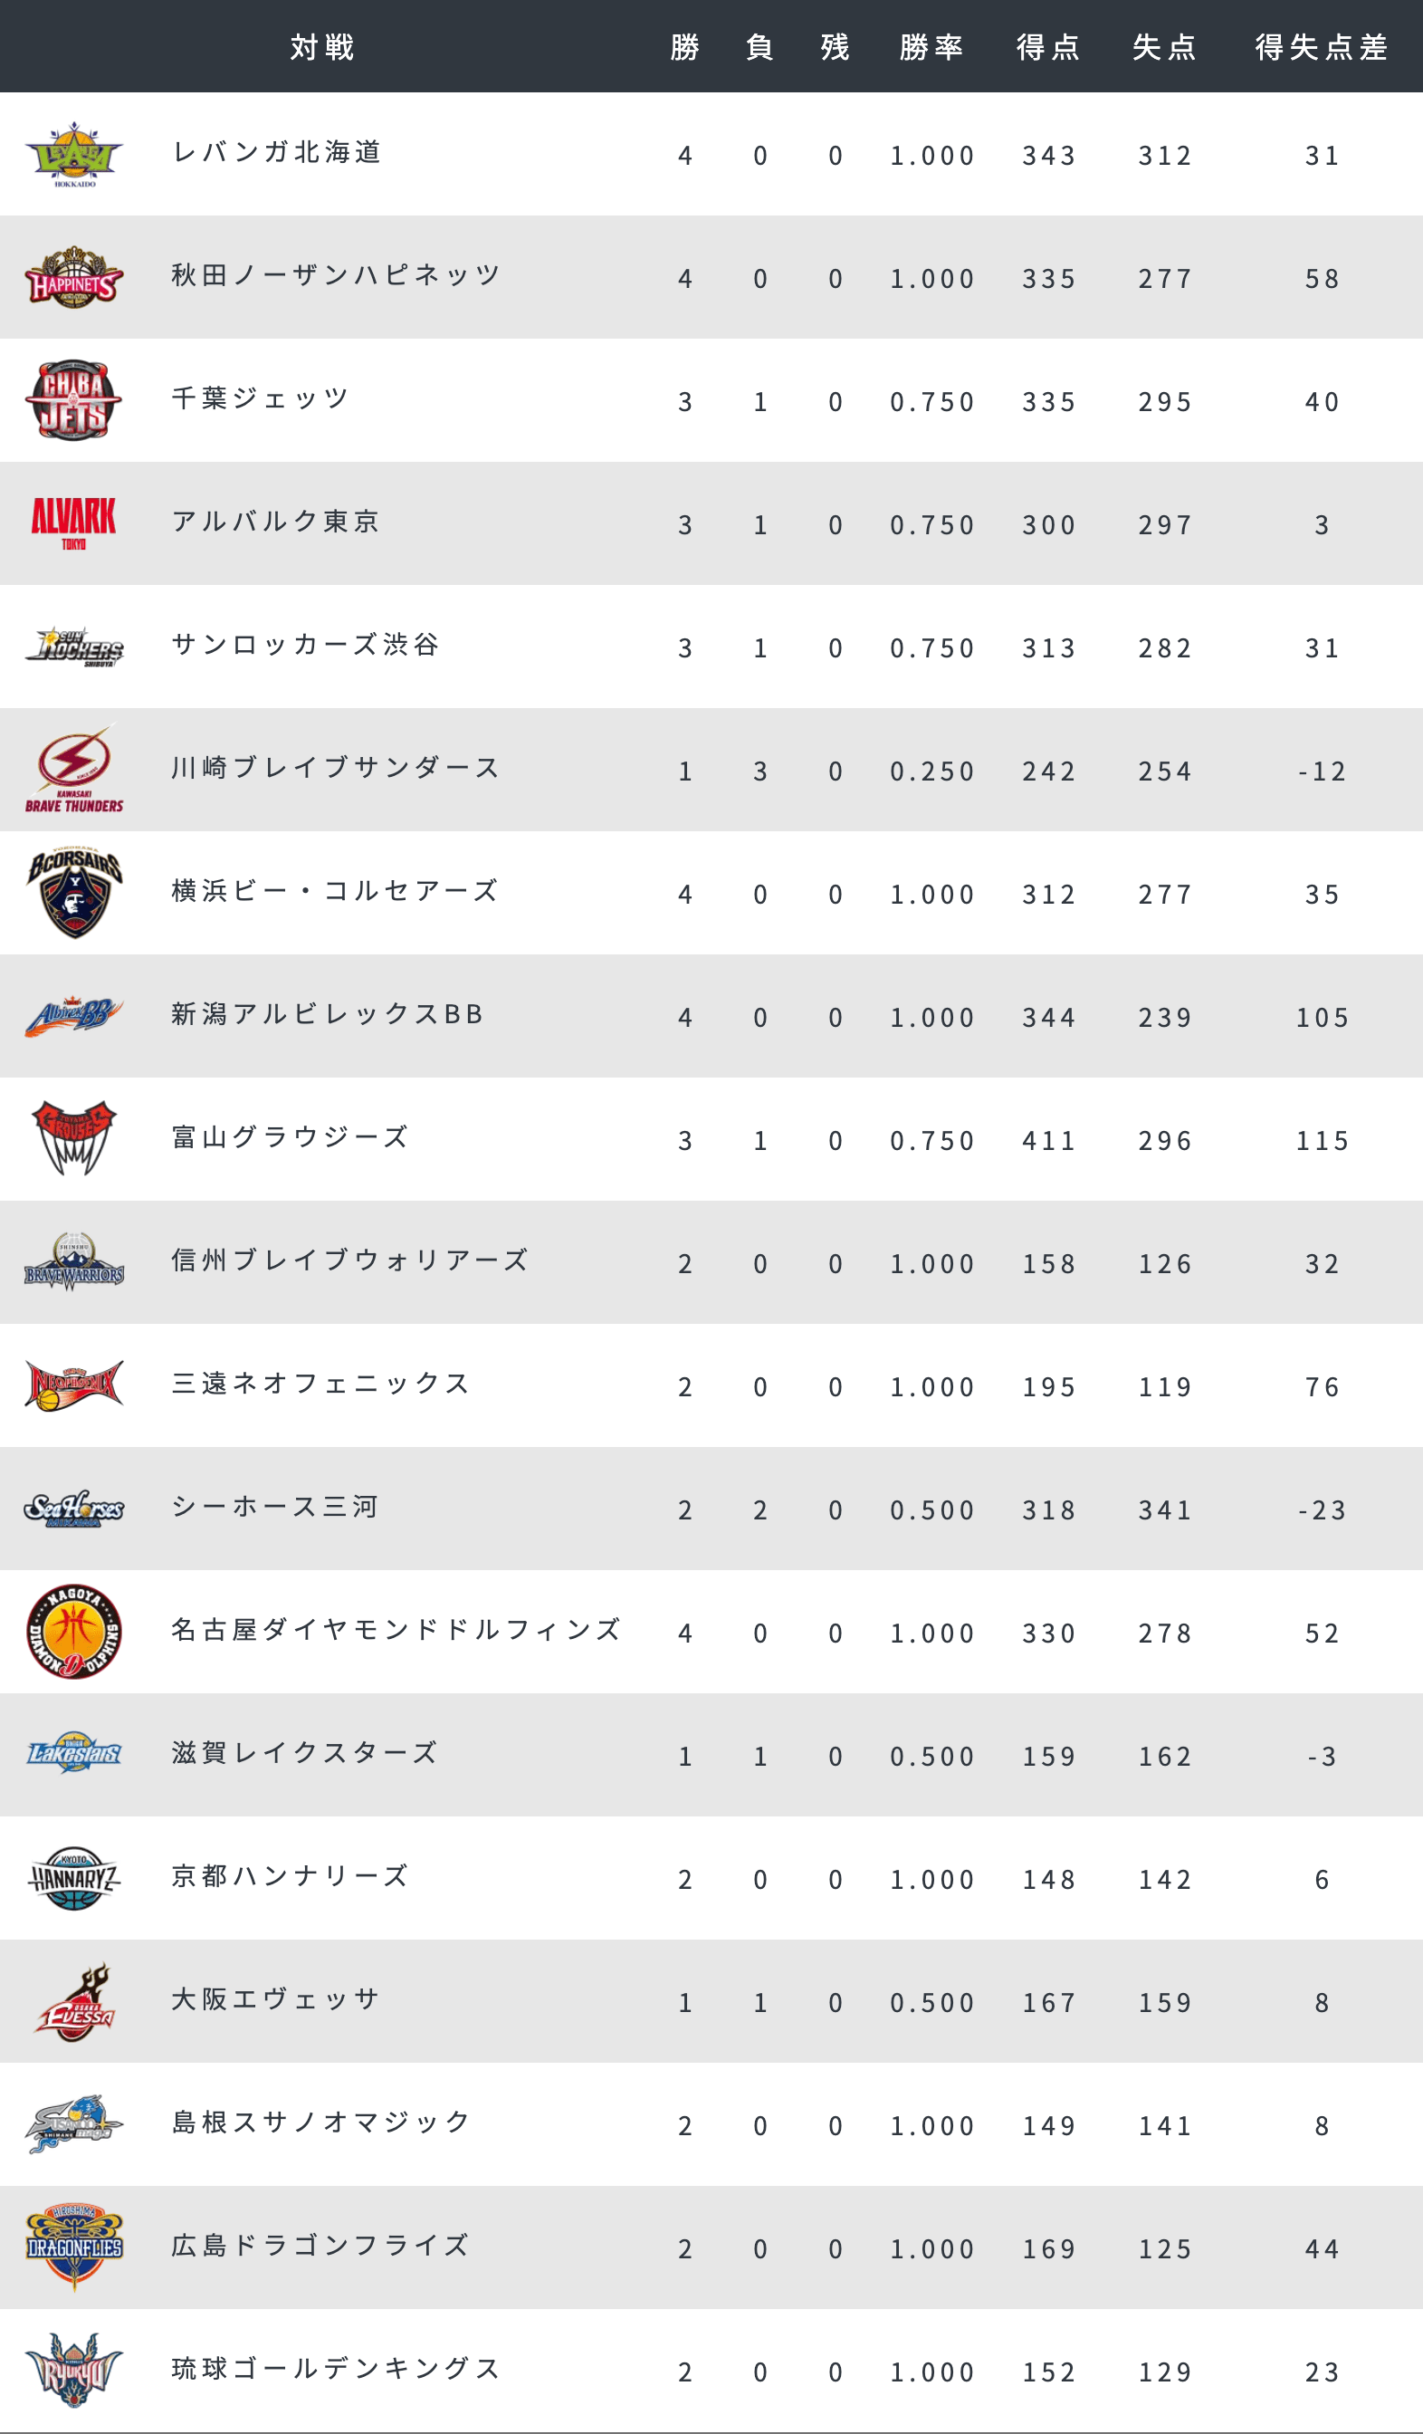Click the Akita Happinets team logo

point(74,277)
